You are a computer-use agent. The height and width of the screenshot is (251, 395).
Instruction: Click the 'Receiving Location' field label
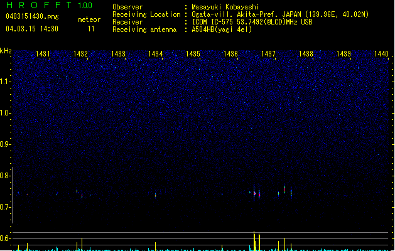click(146, 14)
